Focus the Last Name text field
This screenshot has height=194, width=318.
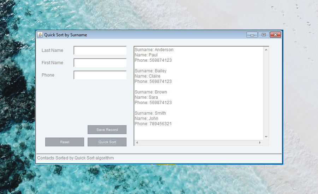pyautogui.click(x=100, y=50)
